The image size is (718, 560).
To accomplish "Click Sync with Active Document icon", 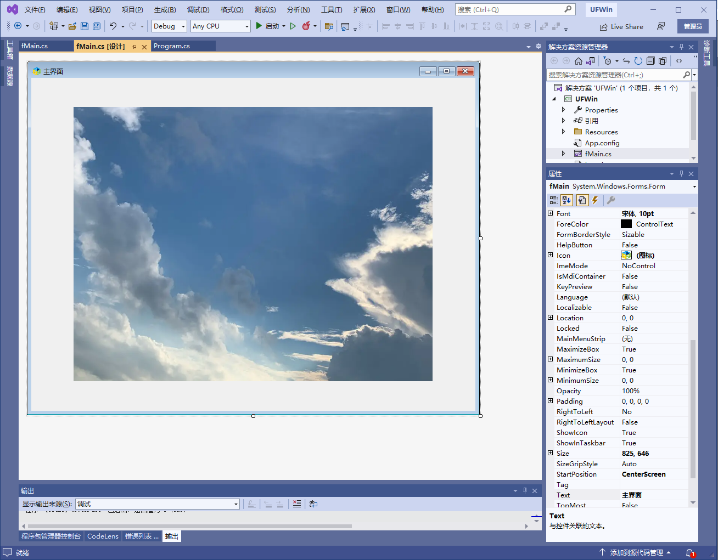I will (x=626, y=61).
